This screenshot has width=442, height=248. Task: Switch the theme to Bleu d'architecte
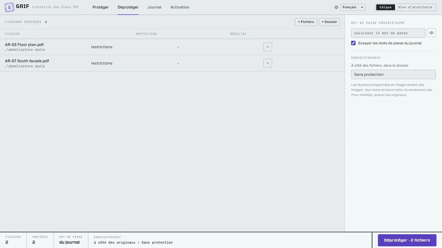coord(415,7)
